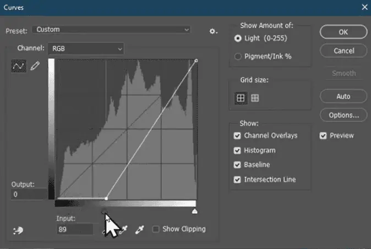371x249 pixels.
Task: Activate the on-image adjustment hand tool
Action: [18, 230]
